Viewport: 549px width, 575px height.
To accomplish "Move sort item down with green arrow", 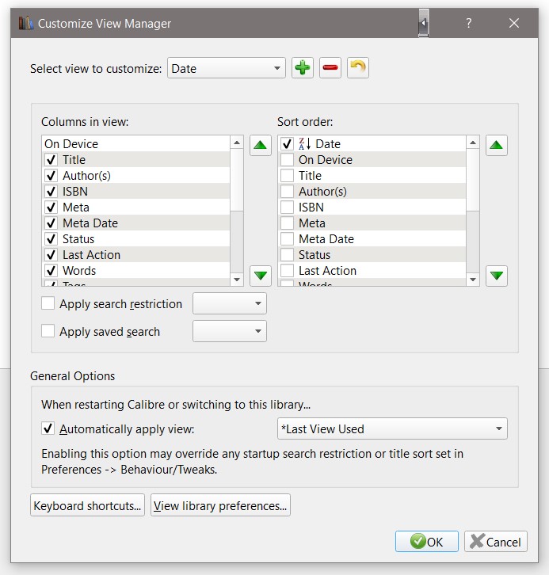I will click(x=497, y=276).
